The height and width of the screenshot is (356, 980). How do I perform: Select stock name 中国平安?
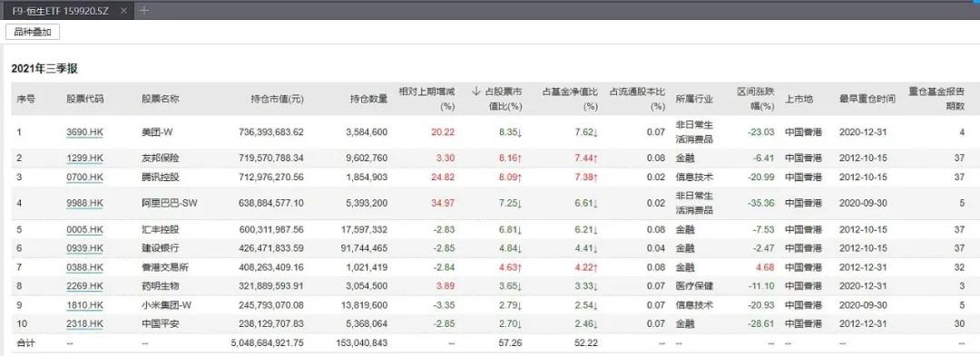160,323
